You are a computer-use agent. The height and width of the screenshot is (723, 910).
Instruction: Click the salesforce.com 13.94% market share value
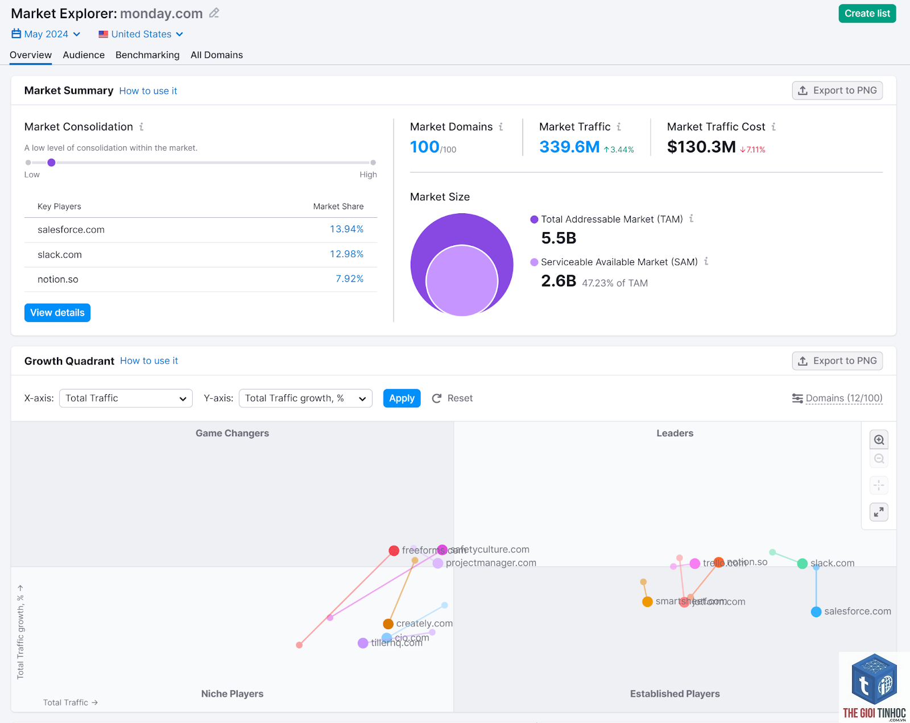(346, 229)
